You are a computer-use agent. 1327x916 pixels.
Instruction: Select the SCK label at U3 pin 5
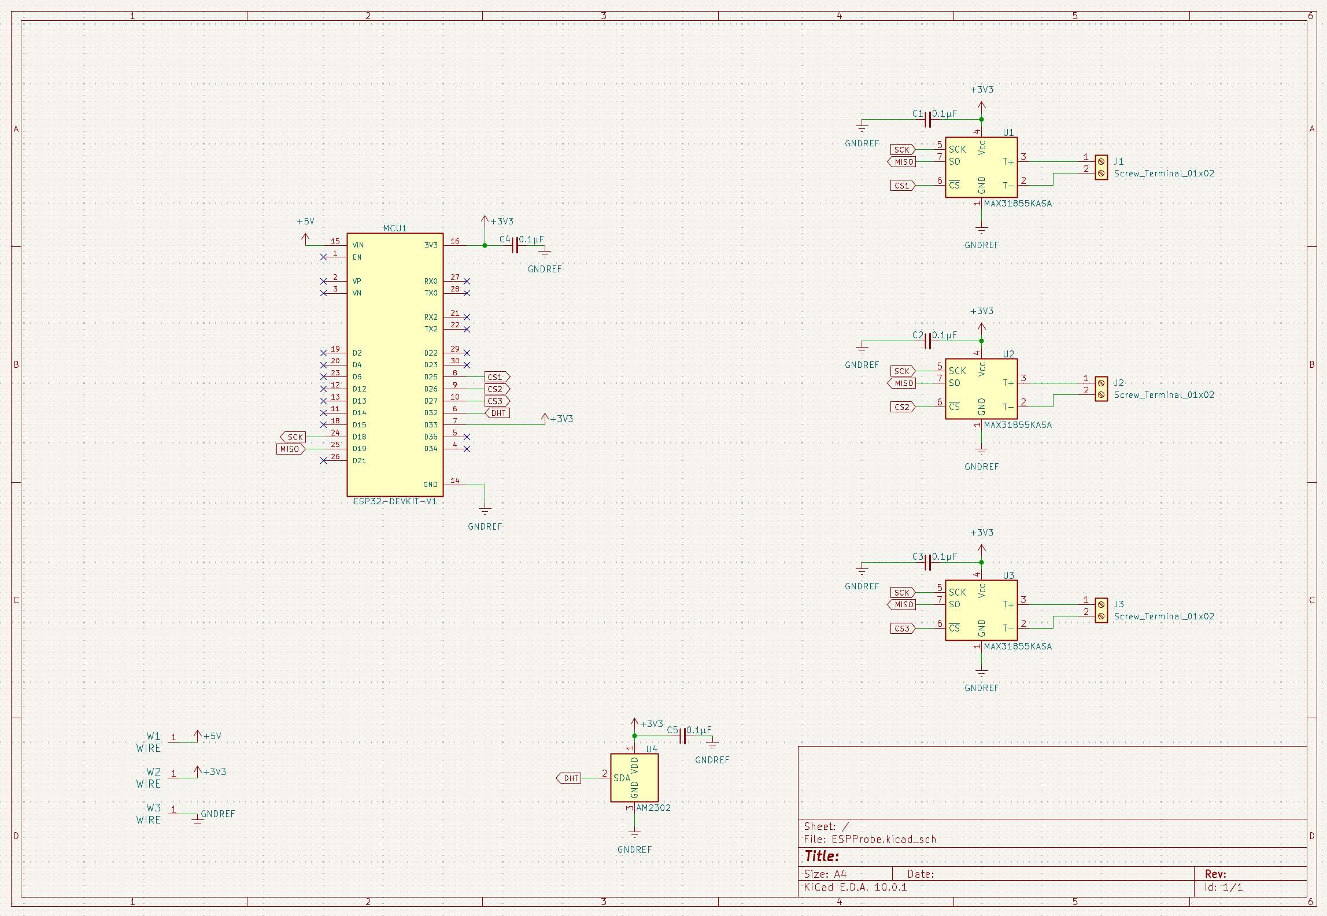(x=903, y=593)
